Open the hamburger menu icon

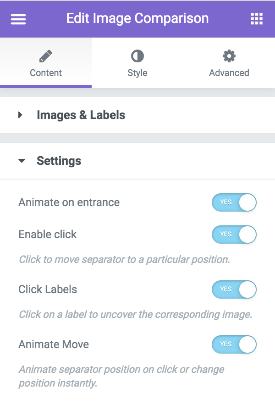click(x=18, y=19)
